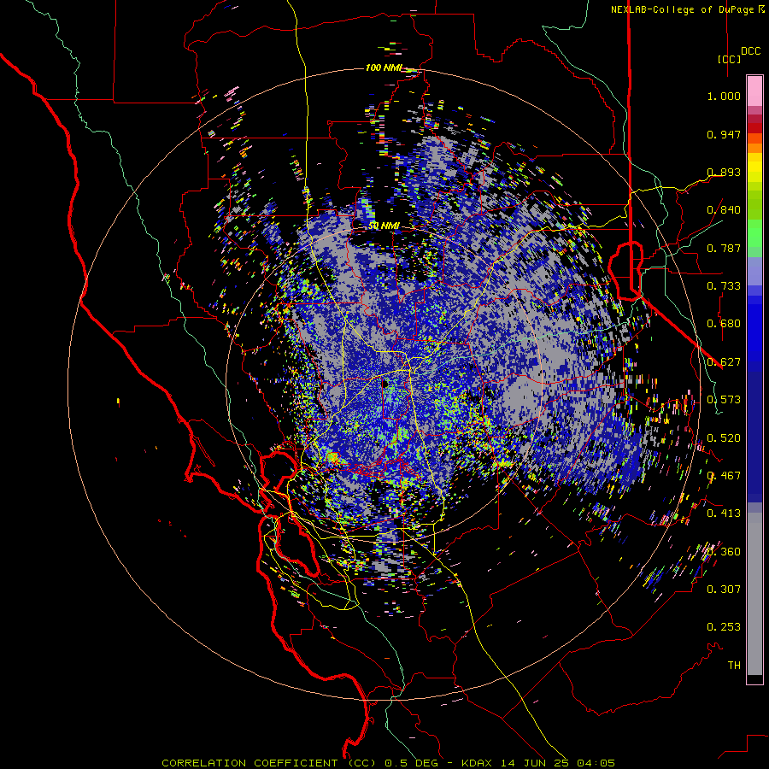Click the 0.307 scale value
Screen dimensions: 769x769
coord(724,590)
